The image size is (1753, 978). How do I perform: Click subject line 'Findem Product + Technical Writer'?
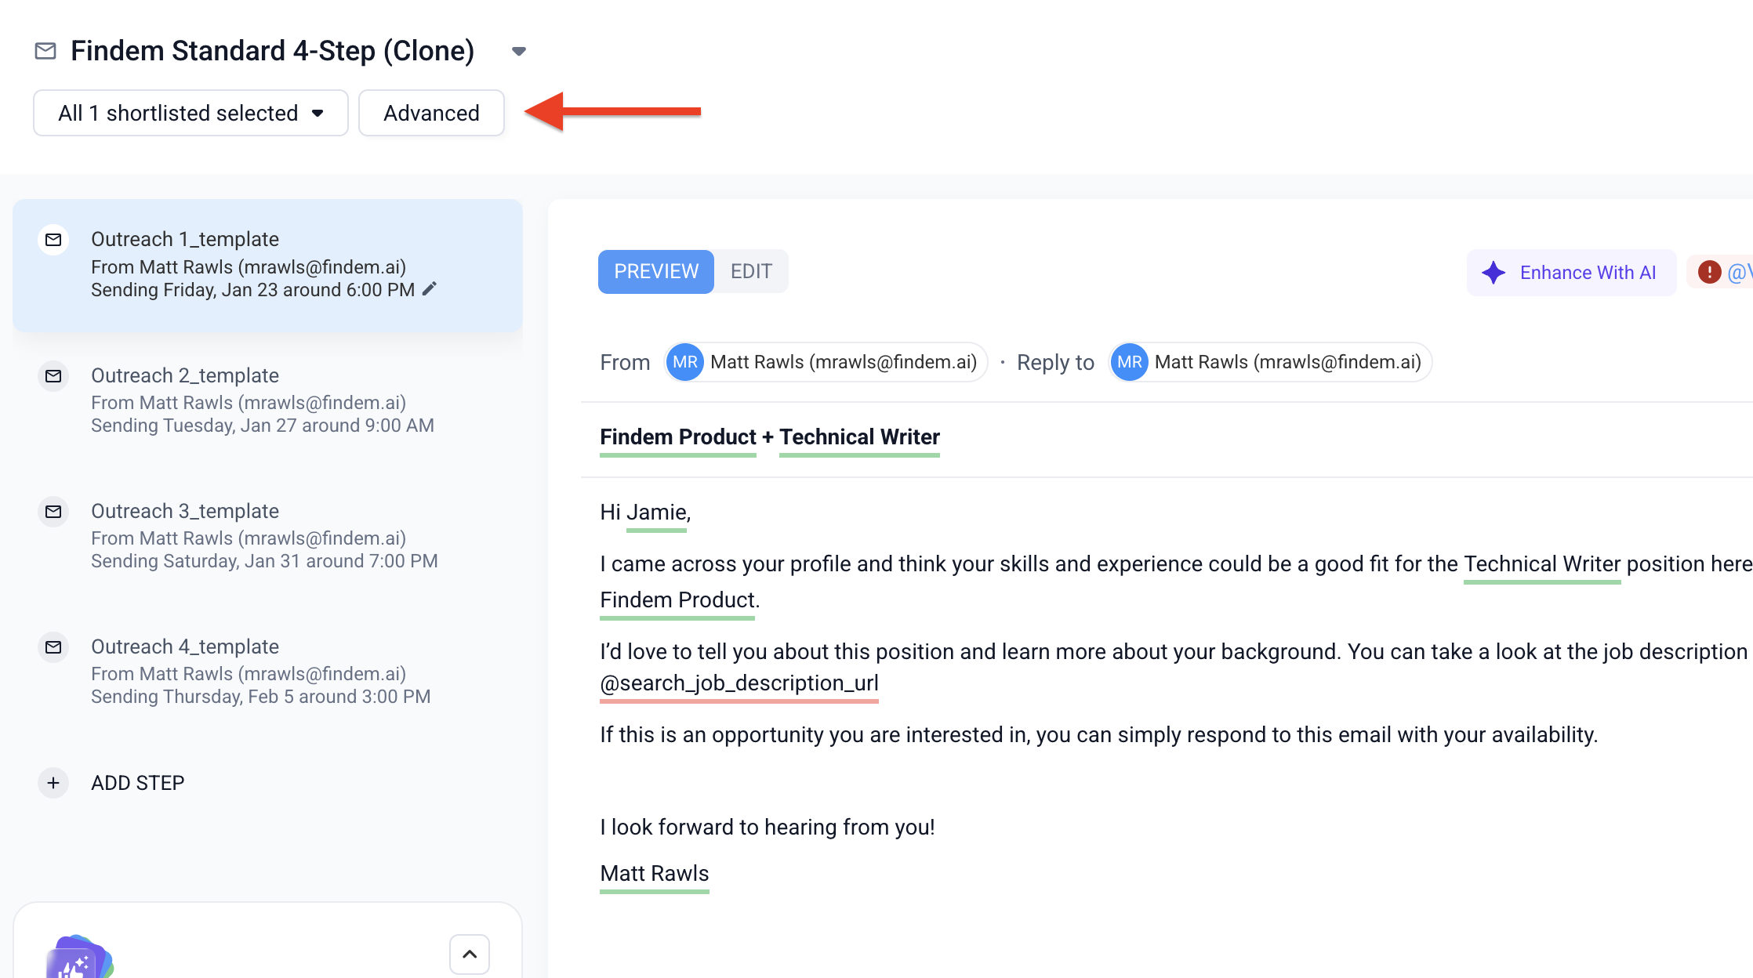point(770,437)
